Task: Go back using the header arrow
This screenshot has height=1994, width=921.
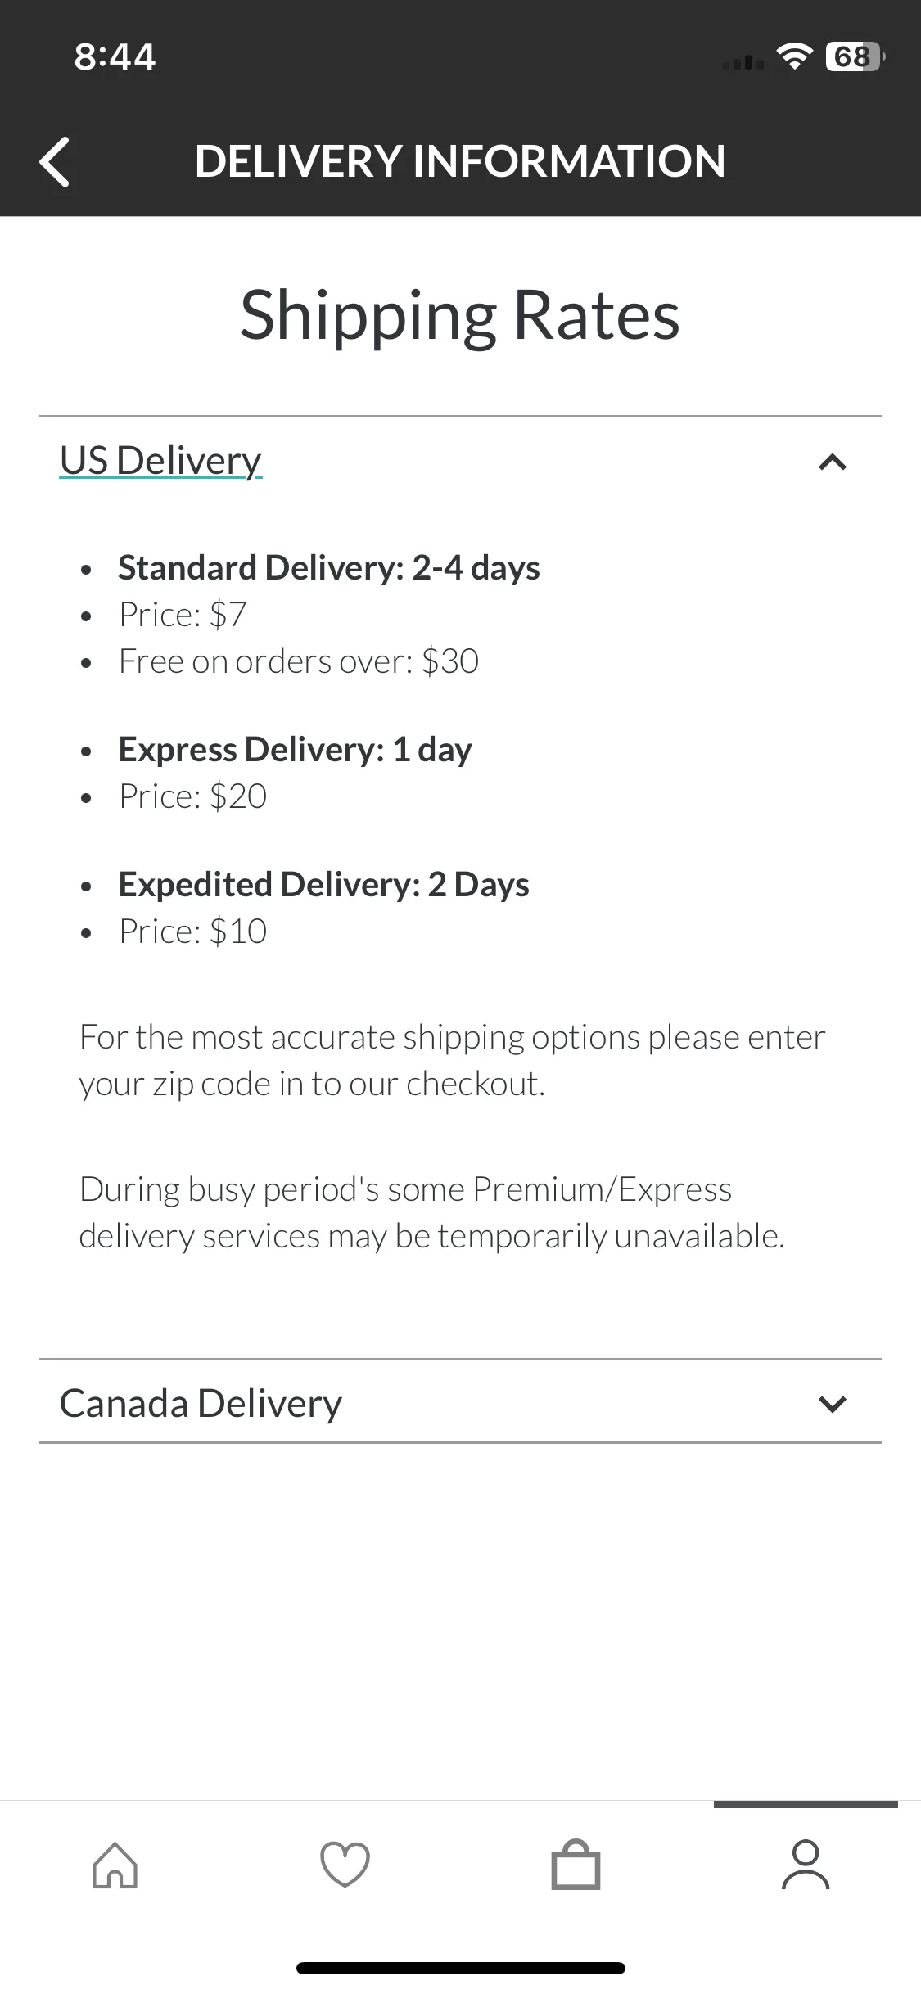Action: click(x=55, y=161)
